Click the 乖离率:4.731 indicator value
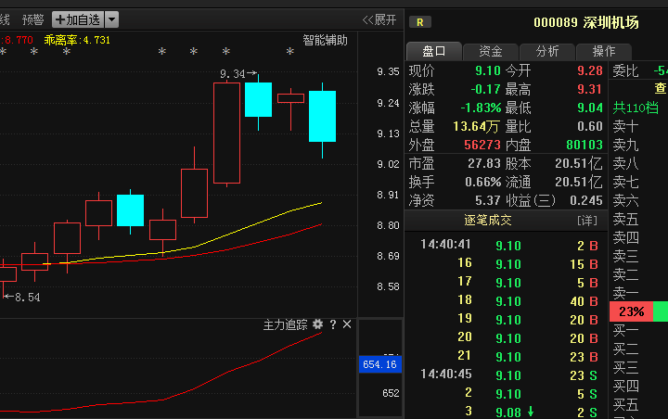Viewport: 668px width, 419px height. coord(77,40)
